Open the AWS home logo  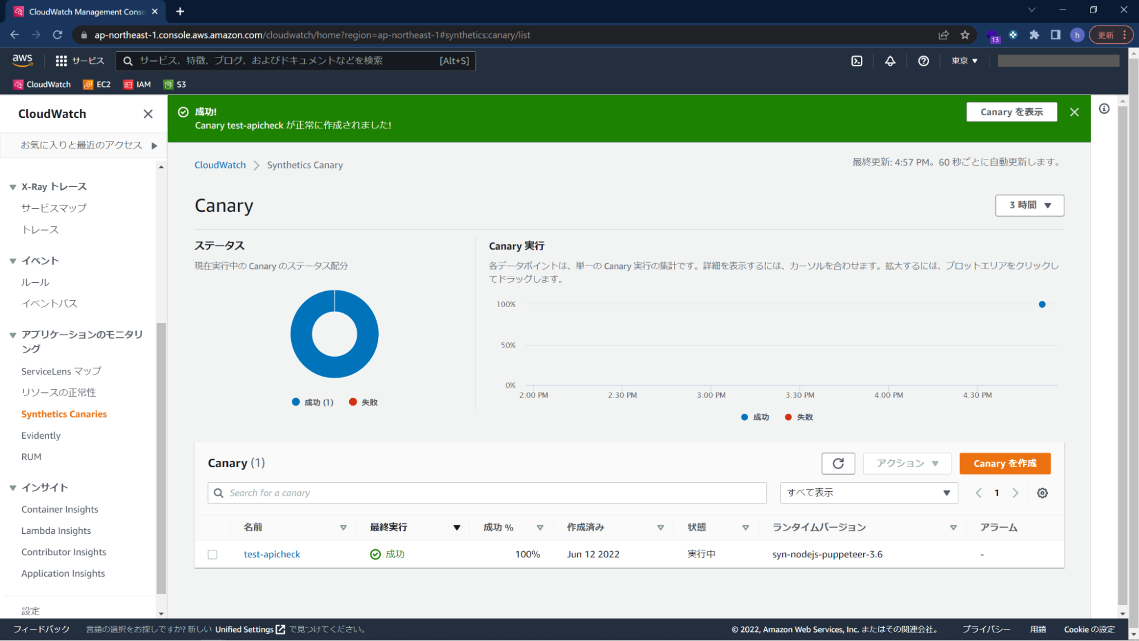(22, 60)
